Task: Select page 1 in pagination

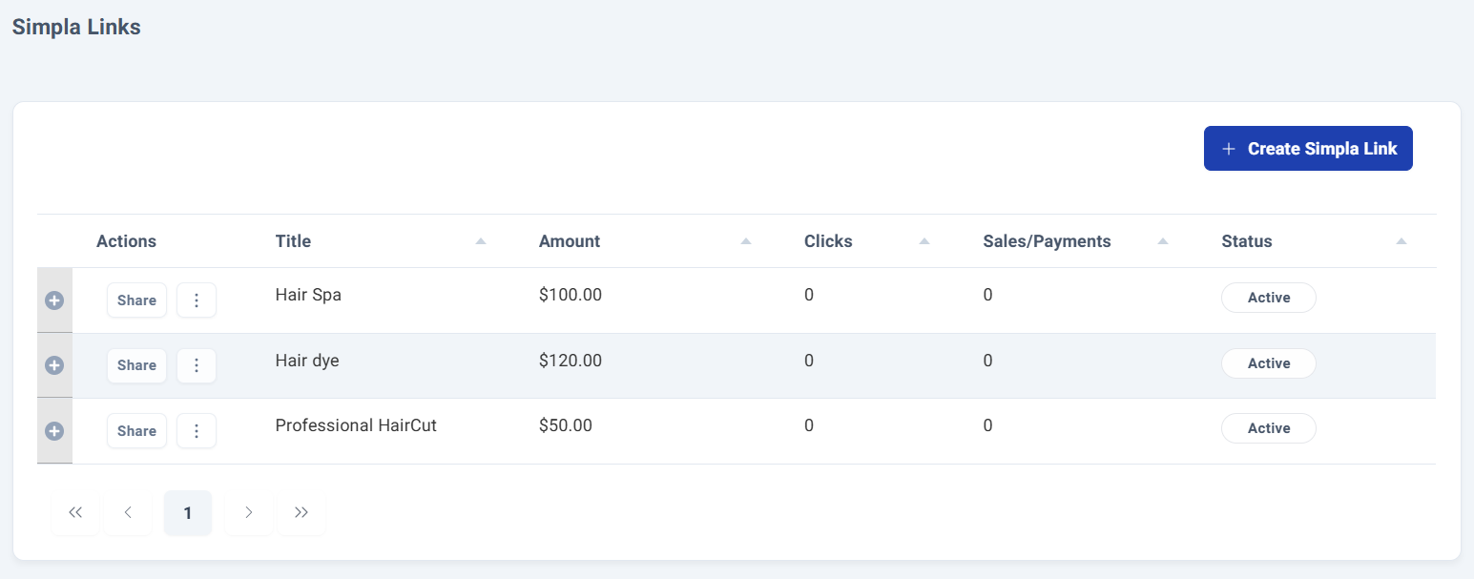Action: tap(188, 513)
